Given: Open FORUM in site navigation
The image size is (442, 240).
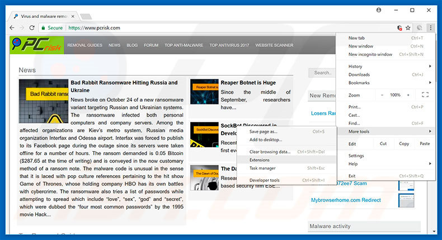Looking at the screenshot, I should click(151, 45).
